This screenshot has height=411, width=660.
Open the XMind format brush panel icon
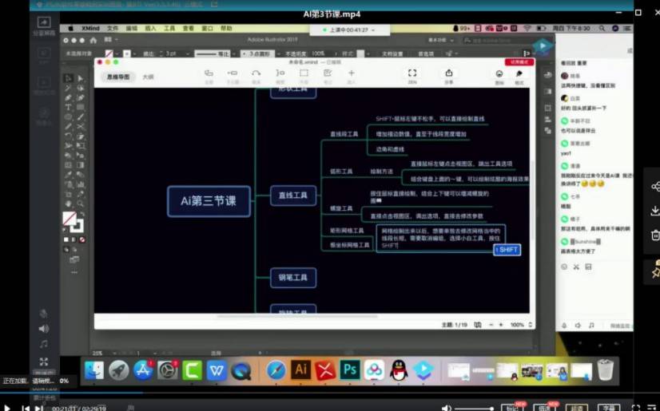(519, 73)
